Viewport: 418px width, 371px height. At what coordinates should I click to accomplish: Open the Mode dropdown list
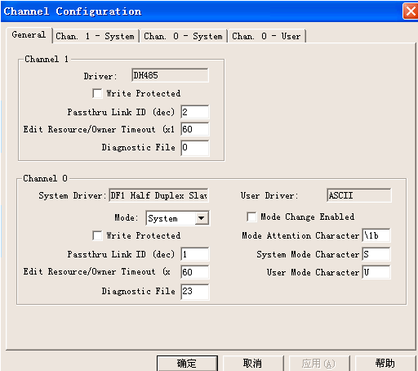point(202,218)
